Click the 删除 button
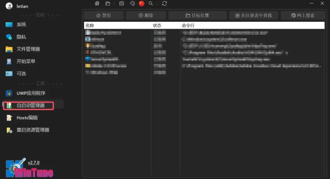 (x=146, y=15)
